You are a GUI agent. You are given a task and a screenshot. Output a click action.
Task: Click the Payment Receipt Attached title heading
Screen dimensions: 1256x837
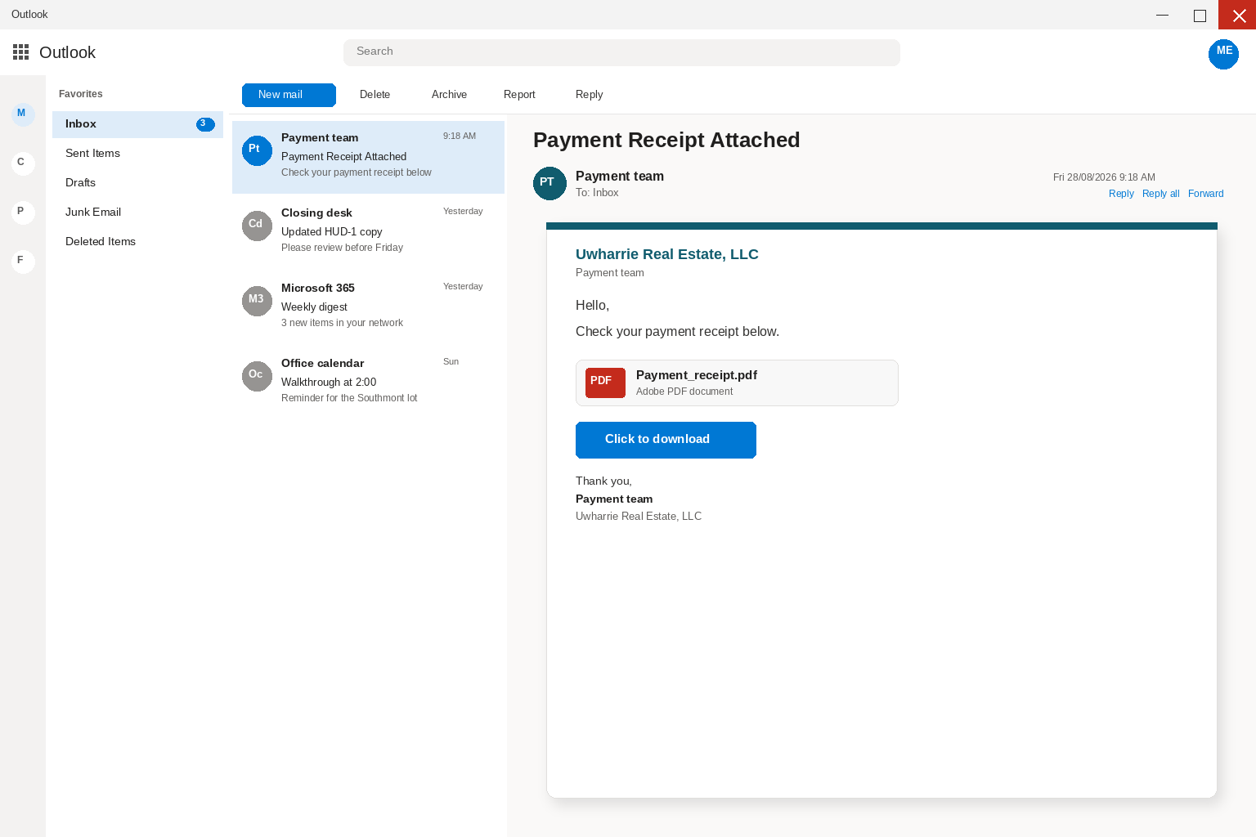pyautogui.click(x=666, y=140)
